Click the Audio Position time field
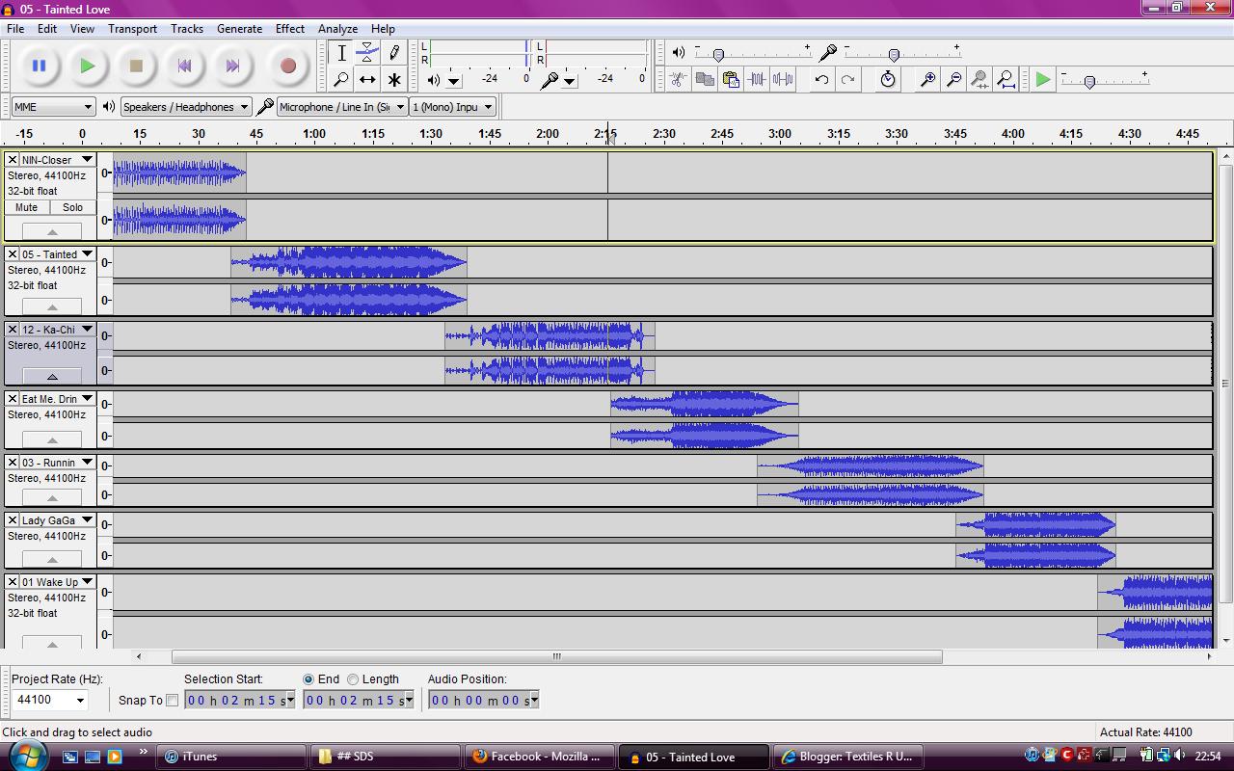 coord(483,701)
